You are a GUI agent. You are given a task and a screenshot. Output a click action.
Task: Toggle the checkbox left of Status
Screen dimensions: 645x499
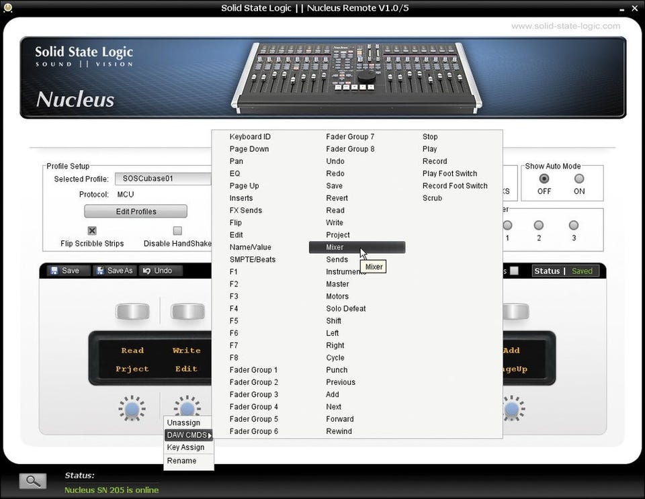pyautogui.click(x=514, y=271)
